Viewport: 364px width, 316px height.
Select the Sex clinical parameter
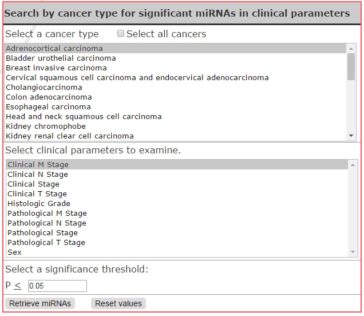pyautogui.click(x=177, y=252)
